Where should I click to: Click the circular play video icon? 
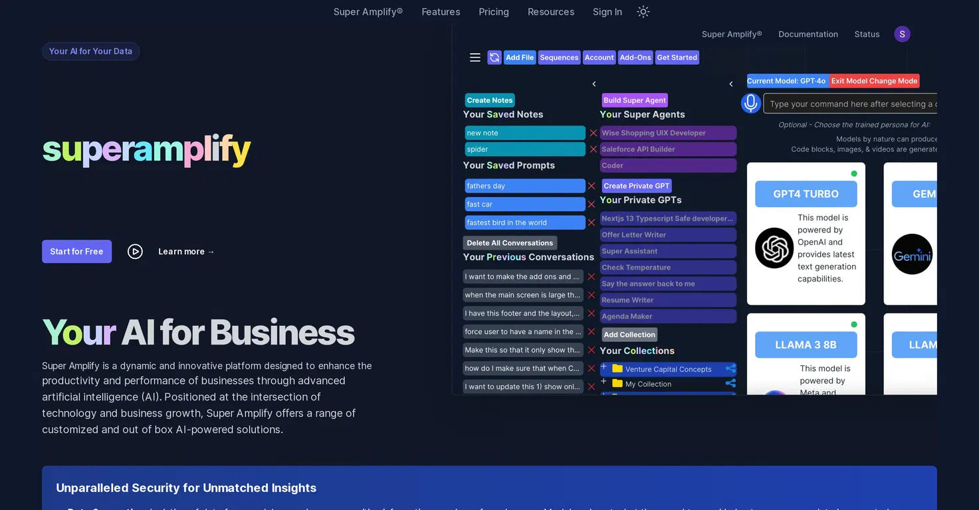135,252
